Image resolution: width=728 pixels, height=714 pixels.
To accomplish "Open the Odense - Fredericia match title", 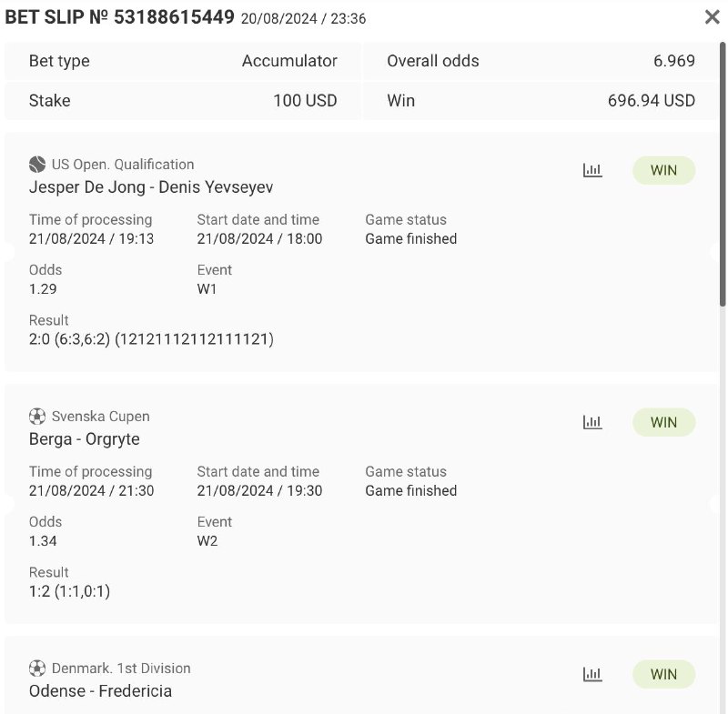I will (100, 691).
